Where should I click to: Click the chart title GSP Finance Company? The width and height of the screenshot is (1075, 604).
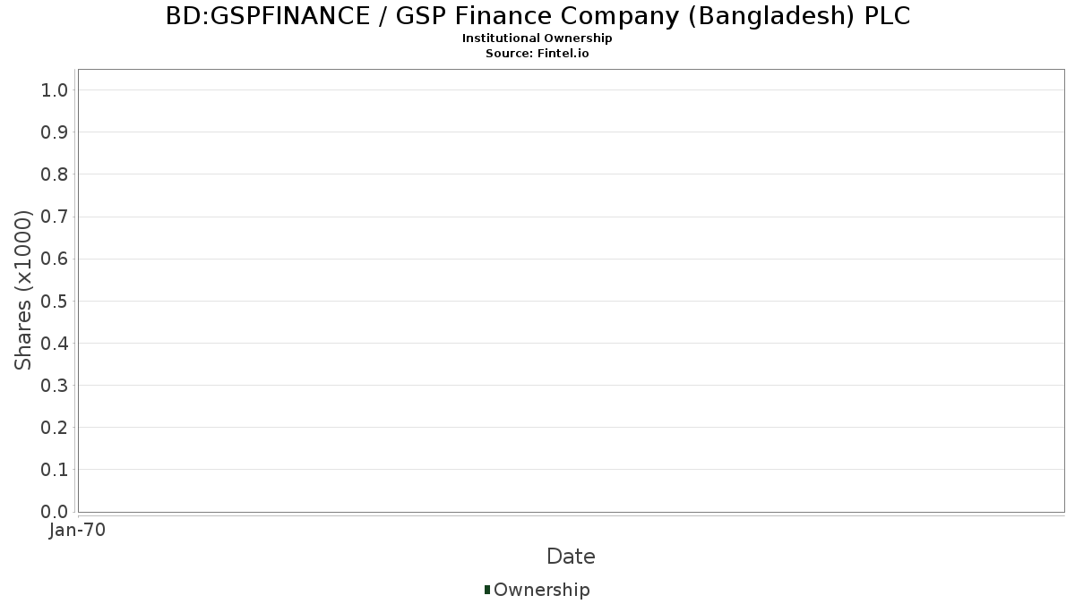point(537,16)
